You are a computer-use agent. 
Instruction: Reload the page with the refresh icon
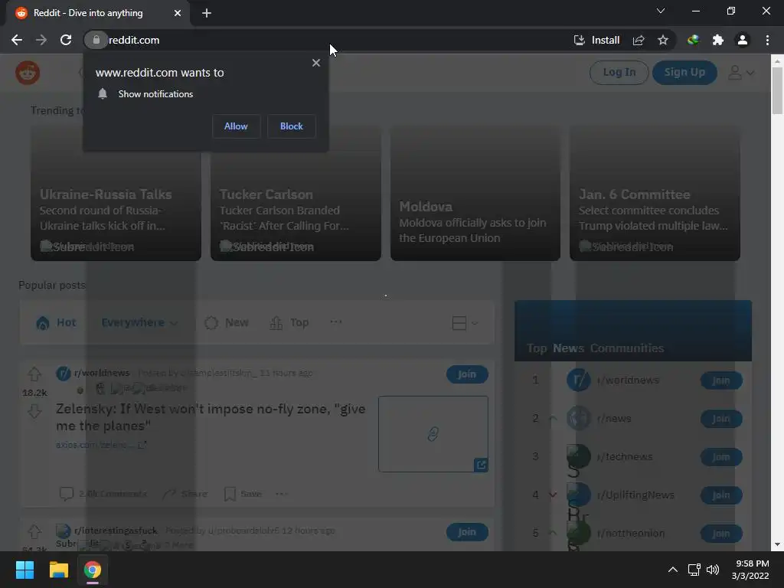tap(66, 40)
